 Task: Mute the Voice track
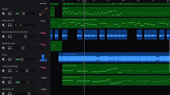[3, 59]
